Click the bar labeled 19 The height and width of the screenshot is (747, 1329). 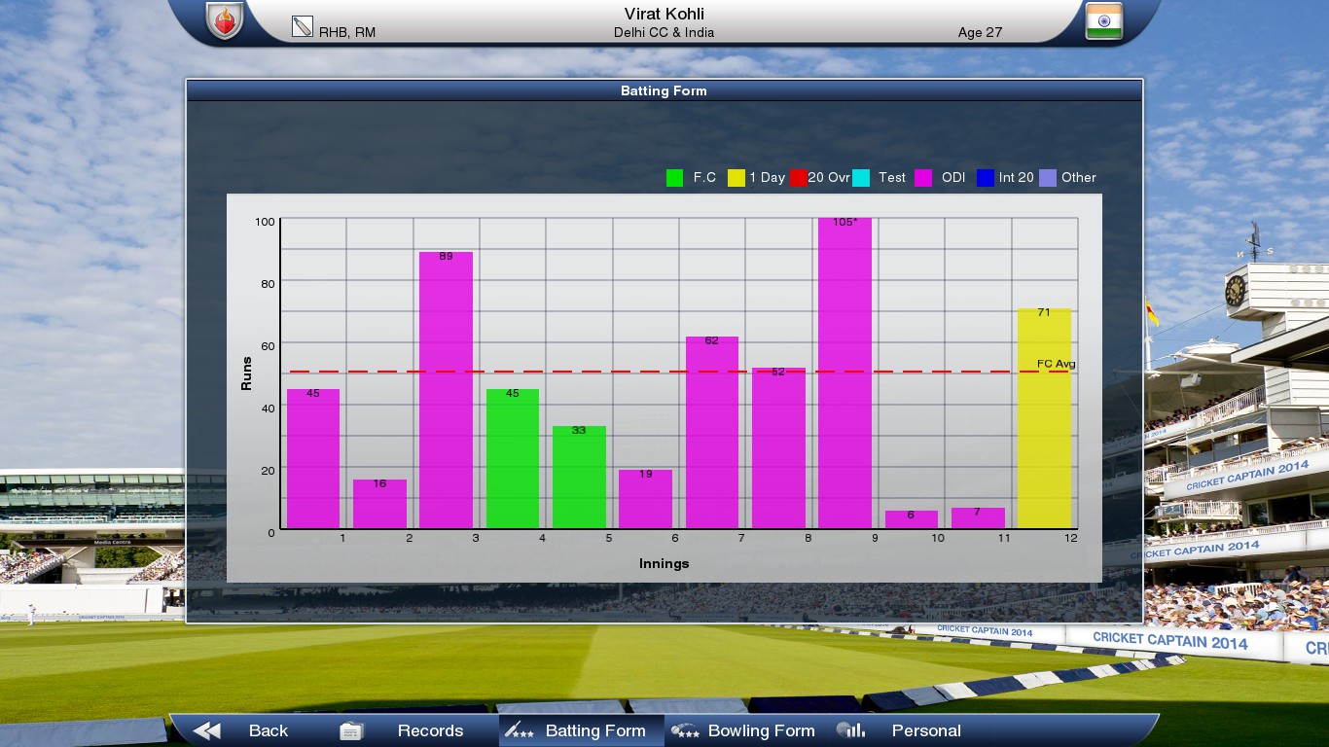[x=645, y=499]
